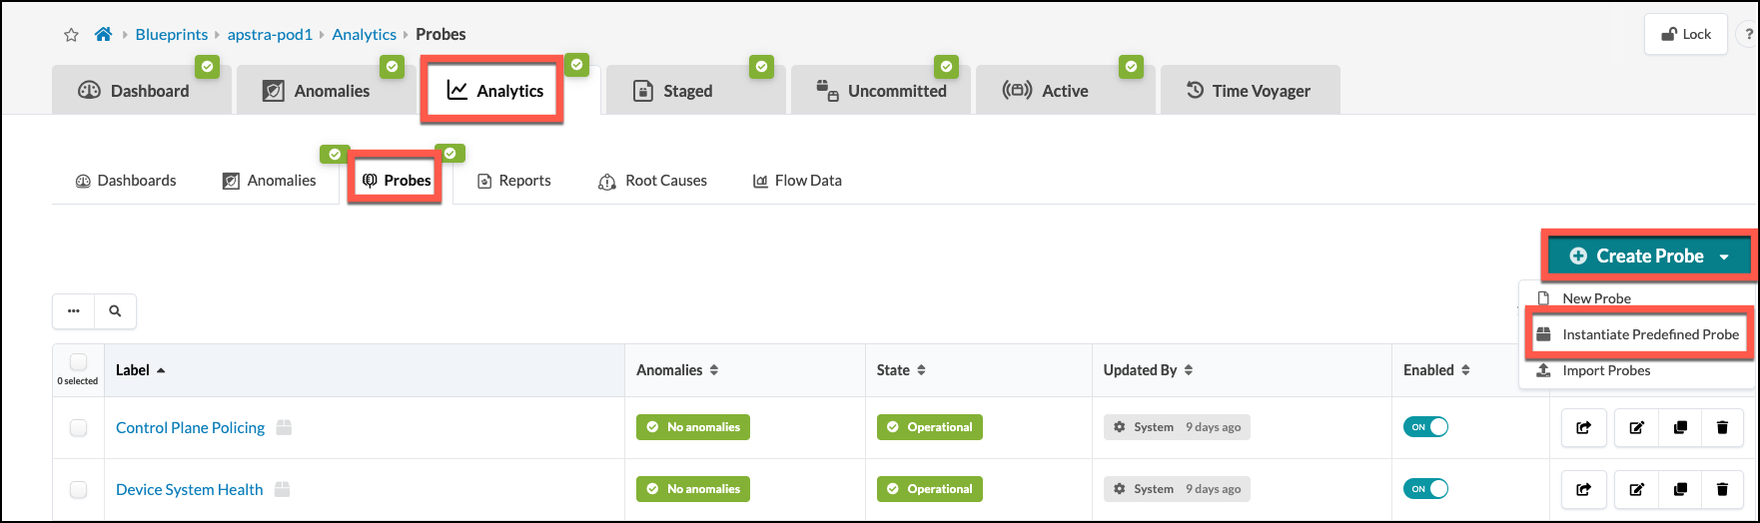Screen dimensions: 1760x523
Task: Delete the Device System Health probe
Action: tap(1722, 490)
